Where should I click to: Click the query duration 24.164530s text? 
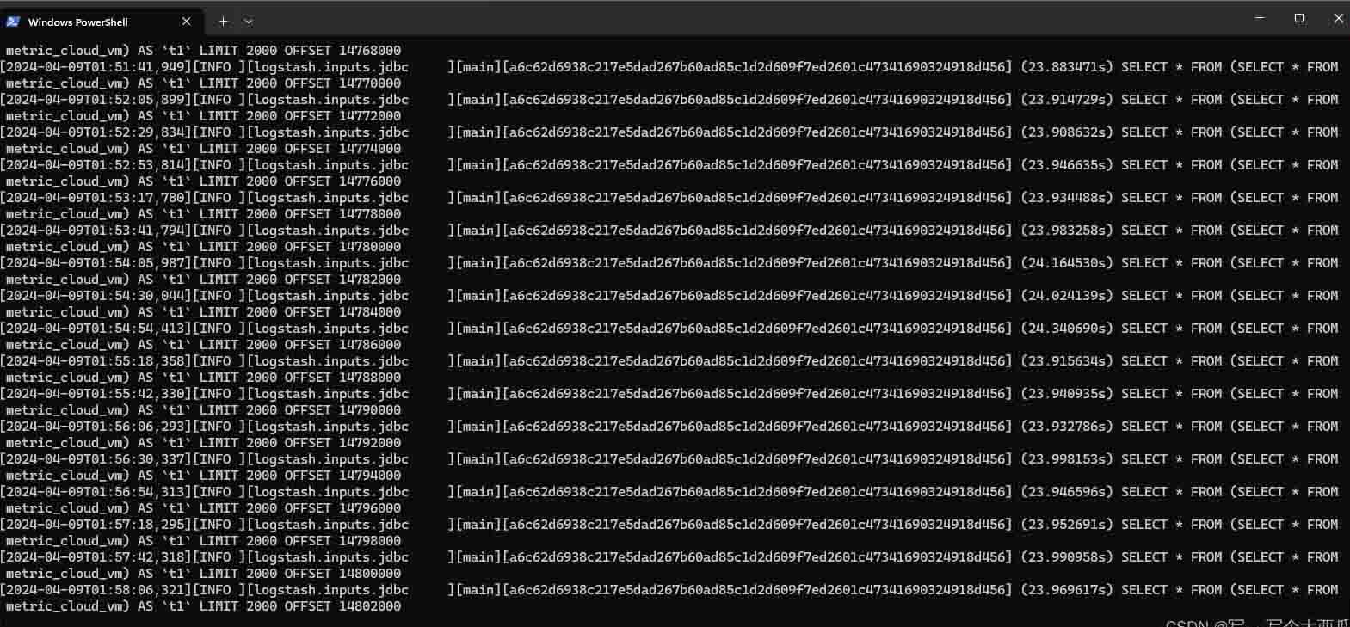1066,263
